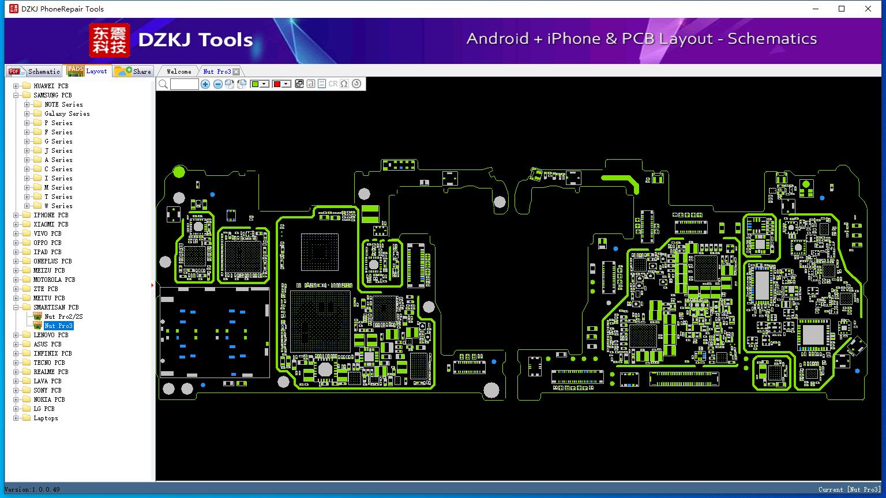The width and height of the screenshot is (886, 498).
Task: Click the folder icon beside ZTE PCB
Action: tap(27, 289)
